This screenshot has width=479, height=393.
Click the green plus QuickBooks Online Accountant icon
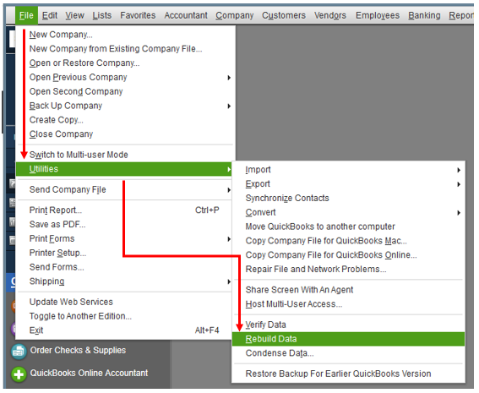pyautogui.click(x=19, y=374)
